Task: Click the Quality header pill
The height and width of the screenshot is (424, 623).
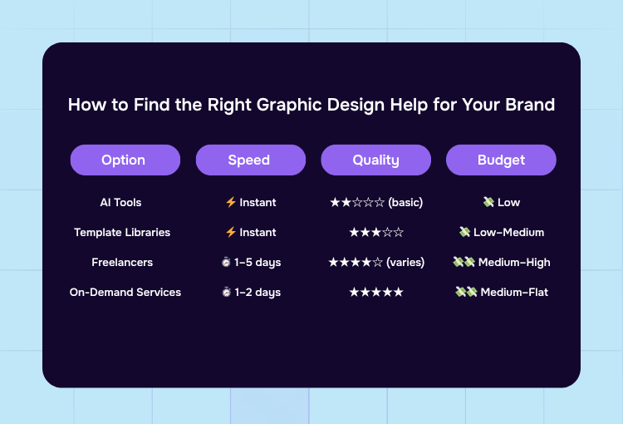Action: point(375,160)
